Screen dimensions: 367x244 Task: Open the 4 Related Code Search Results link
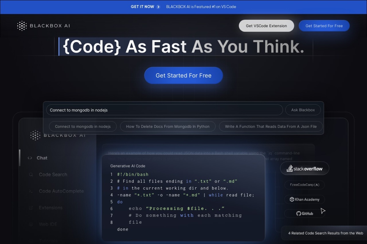(x=325, y=233)
